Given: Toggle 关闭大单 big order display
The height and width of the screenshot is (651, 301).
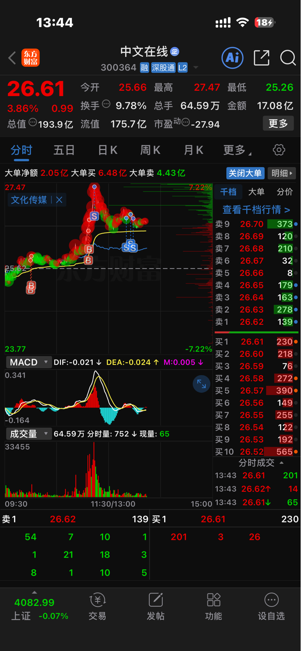Looking at the screenshot, I should 245,173.
